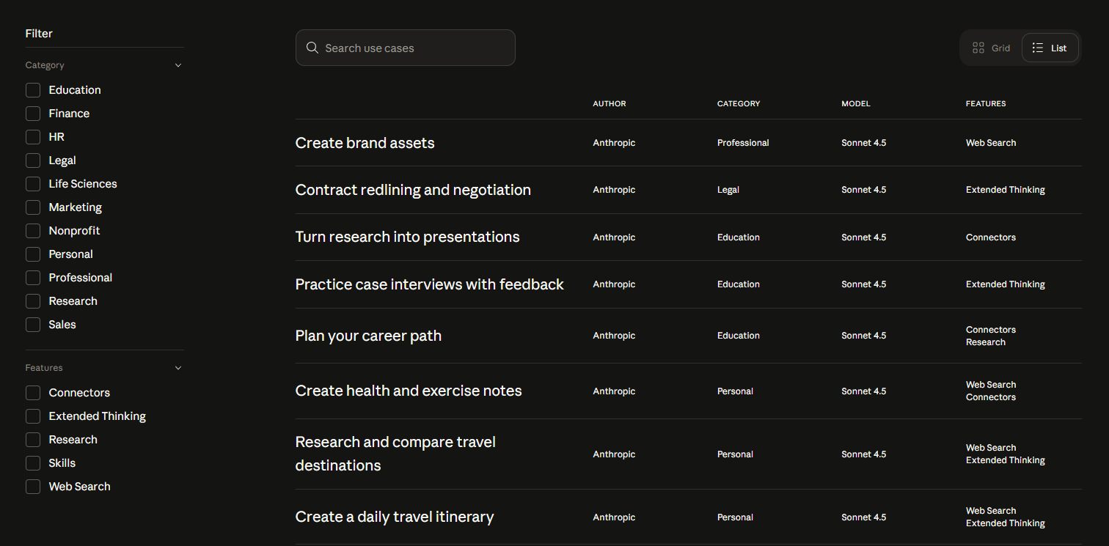This screenshot has height=546, width=1109.
Task: Open Practice case interviews with feedback
Action: tap(429, 284)
